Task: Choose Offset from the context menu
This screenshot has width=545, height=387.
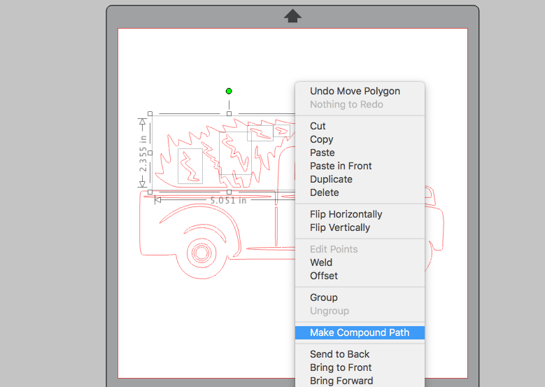Action: point(360,276)
